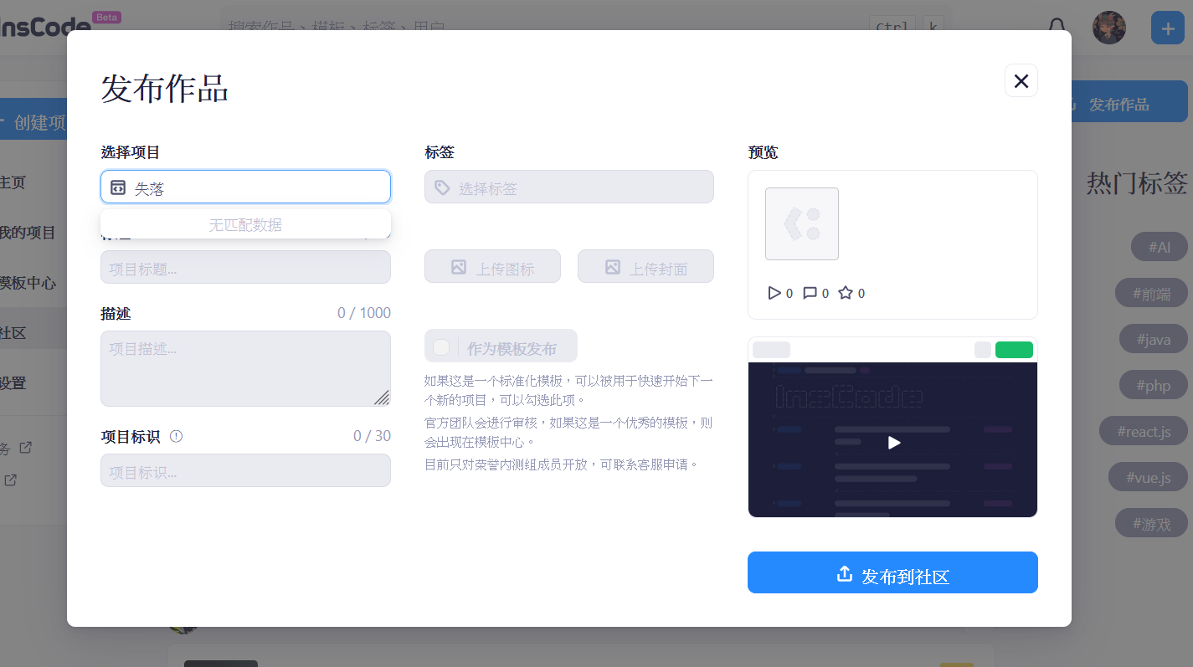This screenshot has width=1193, height=667.
Task: Open 模板中心 in the left sidebar
Action: click(x=28, y=283)
